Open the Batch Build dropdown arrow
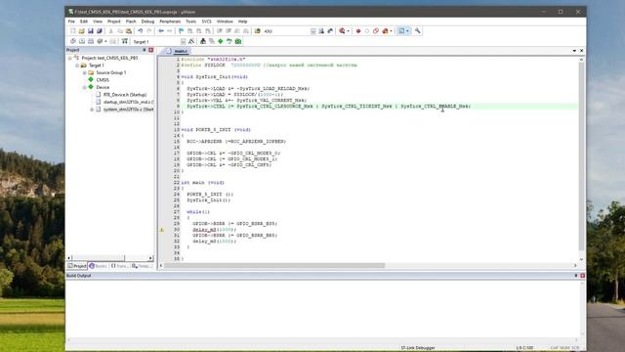This screenshot has height=352, width=625. [x=105, y=41]
